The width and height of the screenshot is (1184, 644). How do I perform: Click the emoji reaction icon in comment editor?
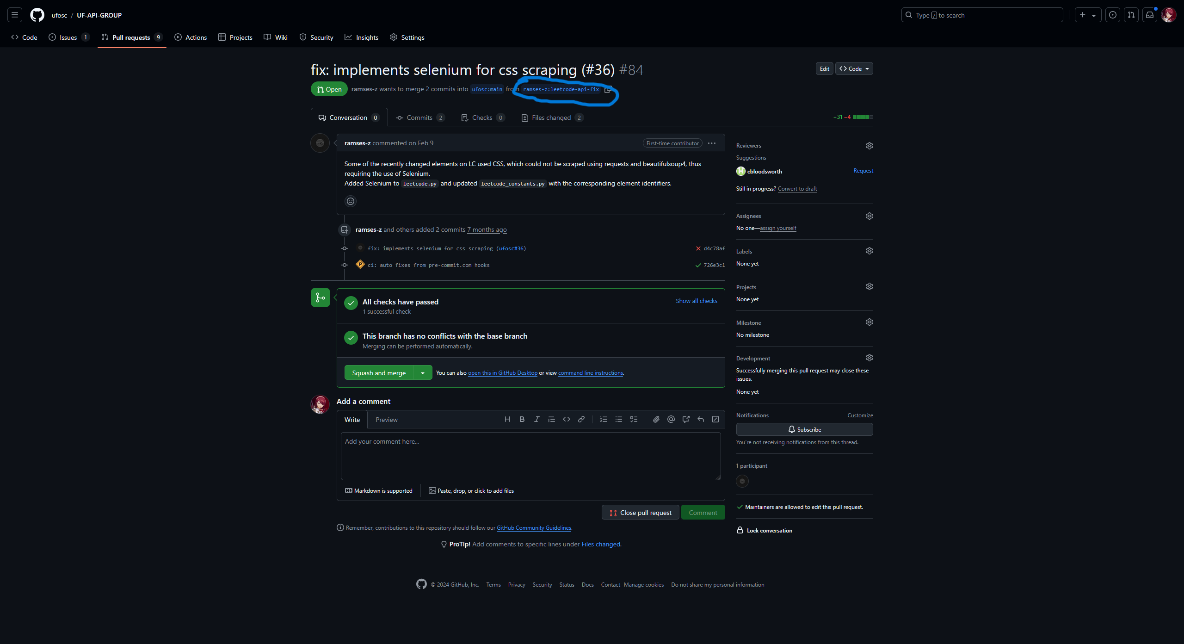point(350,201)
